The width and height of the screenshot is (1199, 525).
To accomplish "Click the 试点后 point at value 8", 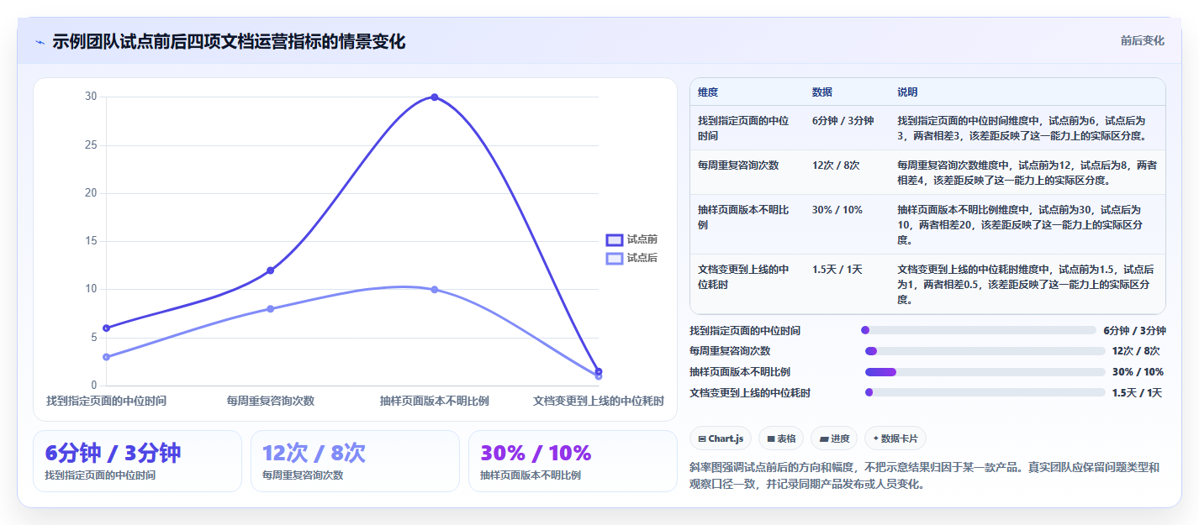I will [270, 309].
